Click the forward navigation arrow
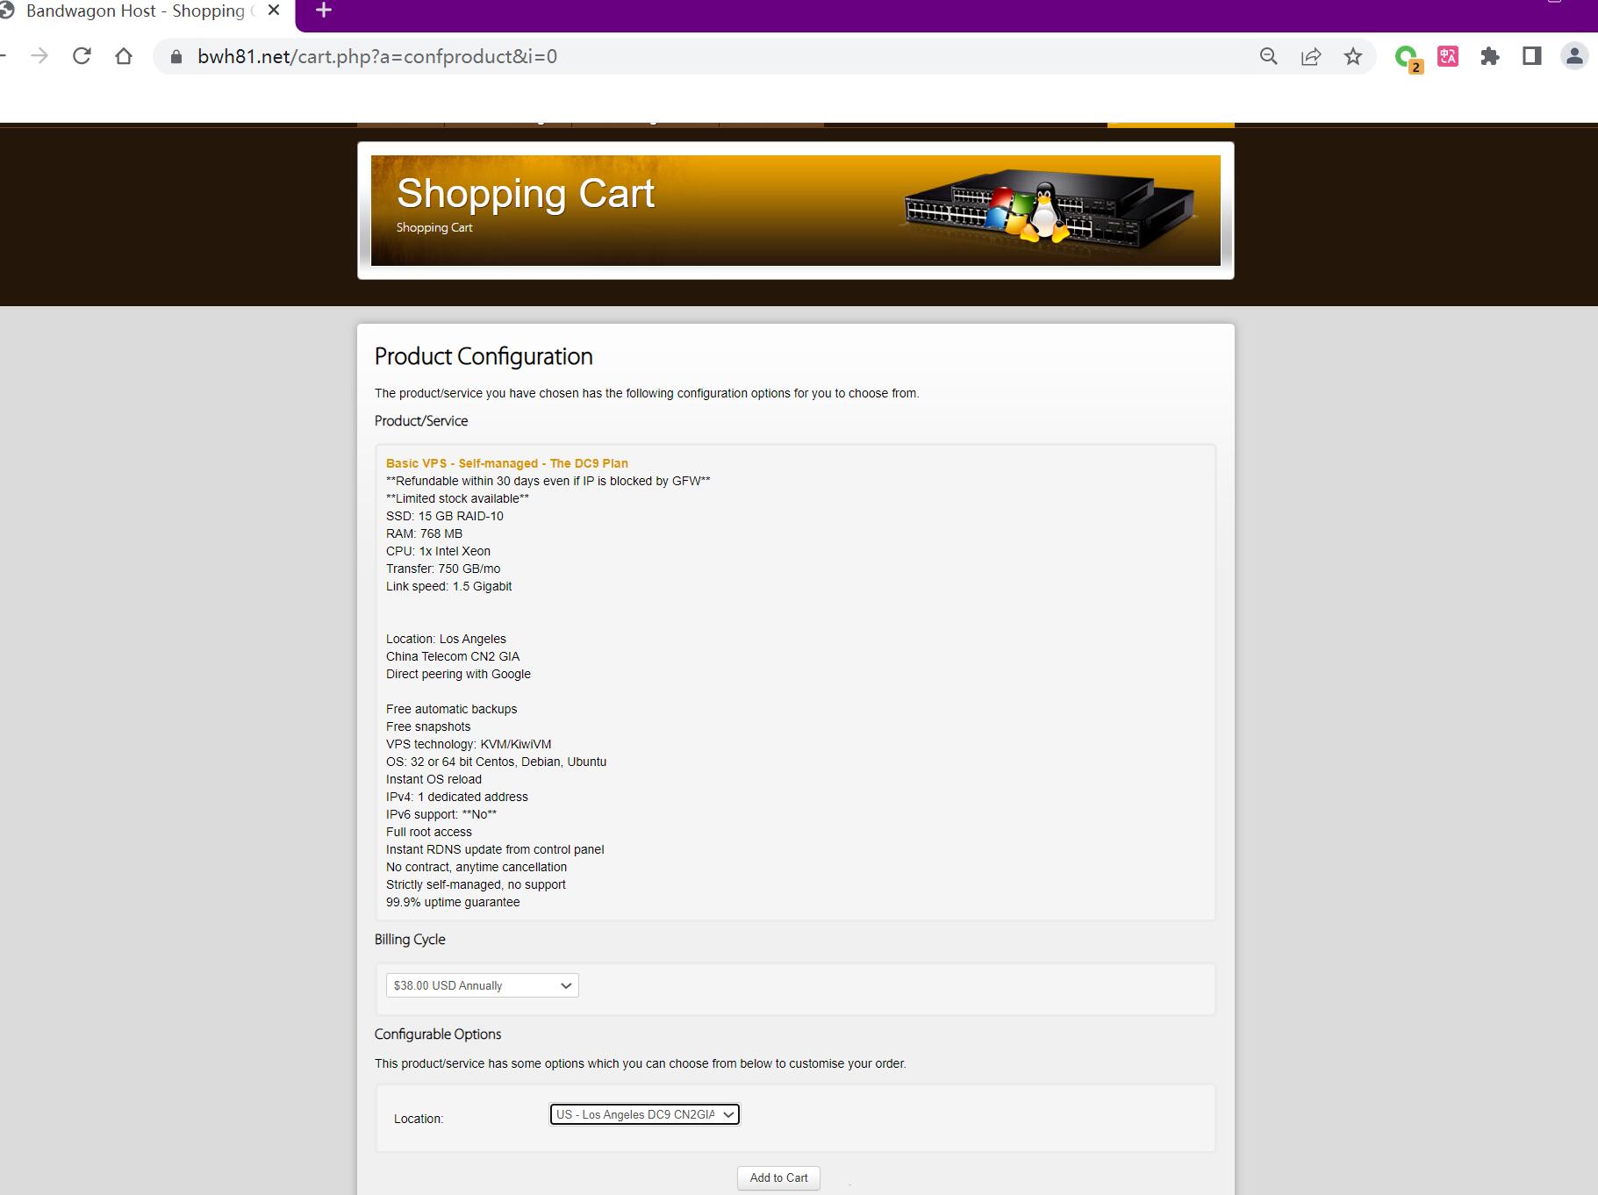1598x1195 pixels. click(39, 56)
